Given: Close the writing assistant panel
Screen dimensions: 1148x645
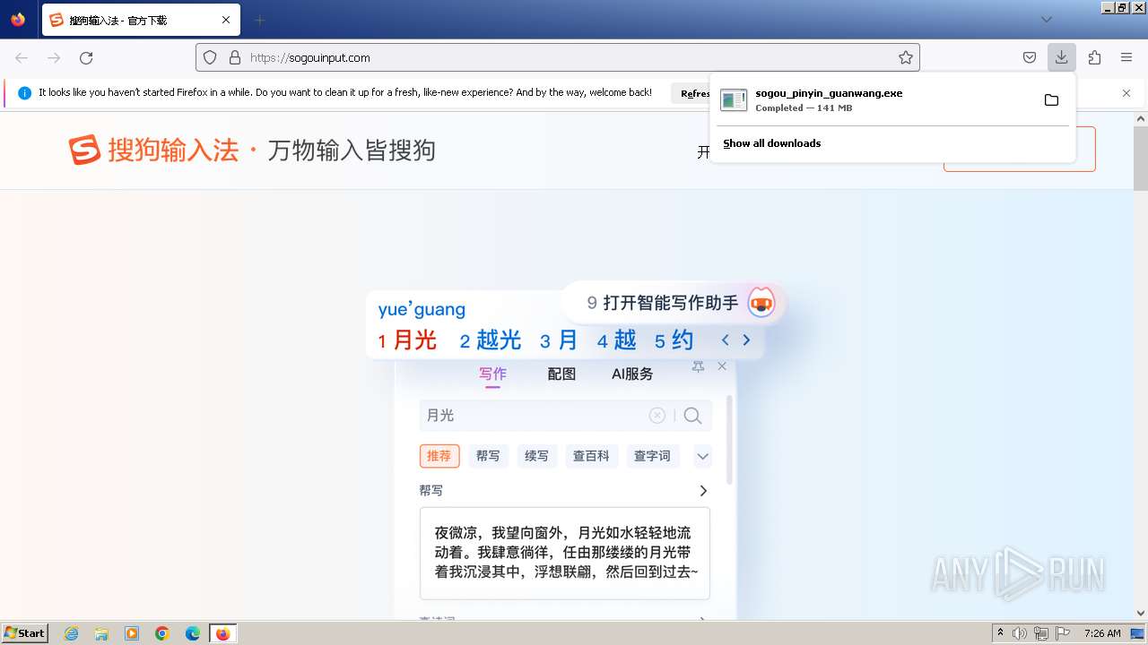Looking at the screenshot, I should (x=722, y=365).
